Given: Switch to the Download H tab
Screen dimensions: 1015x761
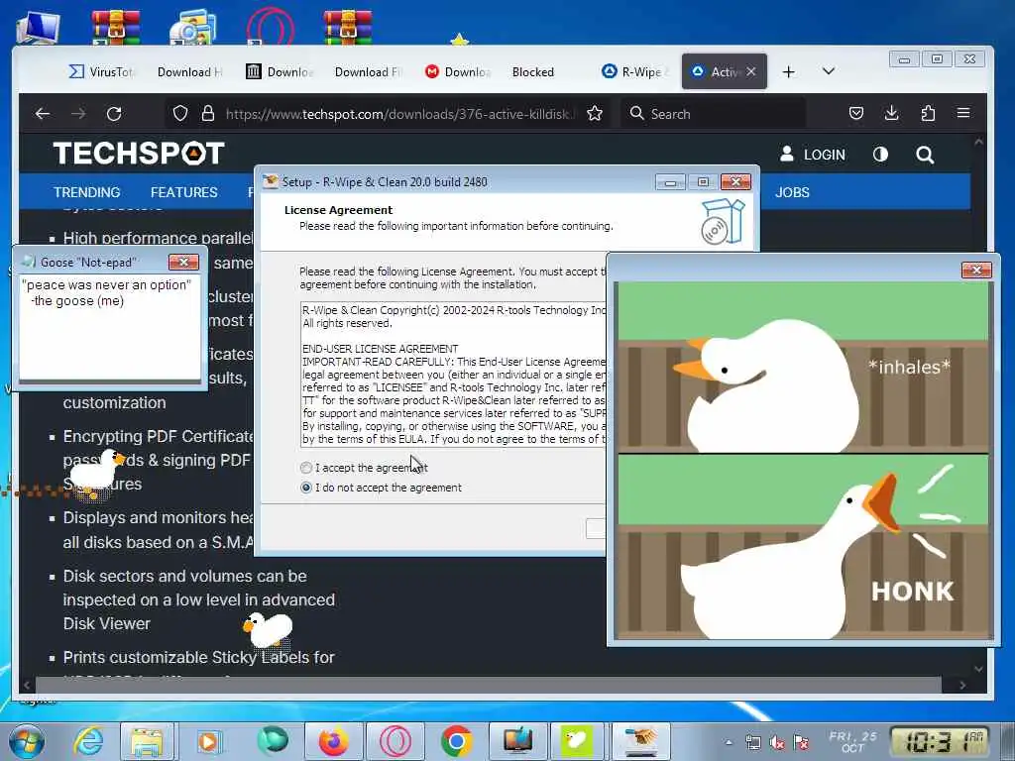Looking at the screenshot, I should [x=189, y=71].
